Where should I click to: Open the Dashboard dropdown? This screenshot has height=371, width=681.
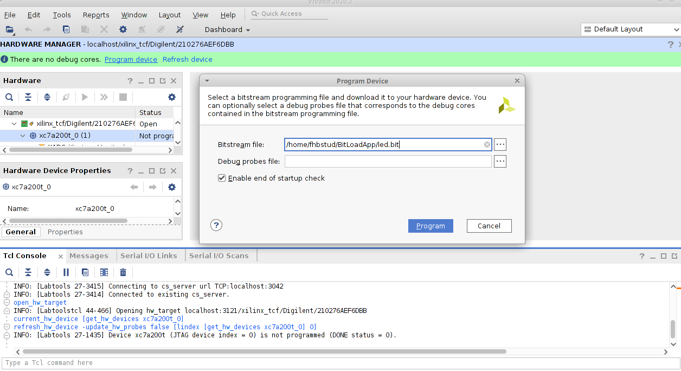point(227,30)
